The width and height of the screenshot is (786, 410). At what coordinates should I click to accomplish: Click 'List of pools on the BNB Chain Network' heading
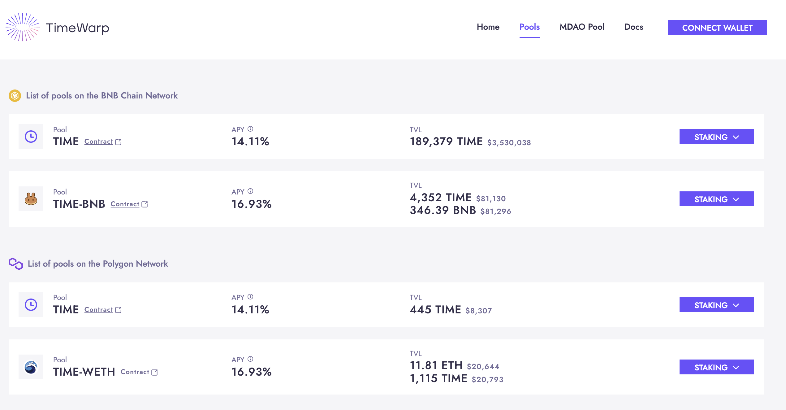[x=102, y=96]
